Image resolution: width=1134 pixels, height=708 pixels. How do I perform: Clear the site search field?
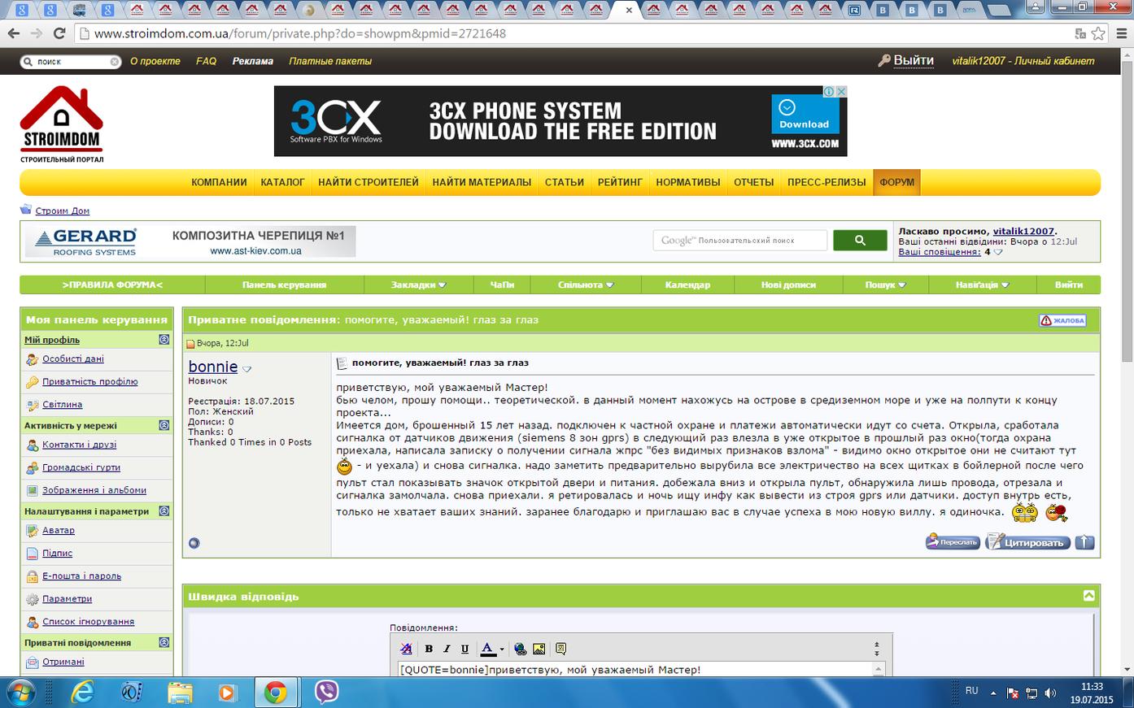(115, 61)
